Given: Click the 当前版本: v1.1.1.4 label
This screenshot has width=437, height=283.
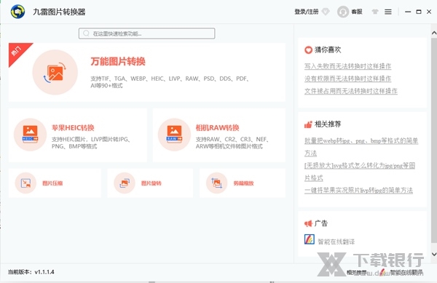Looking at the screenshot, I should coord(31,272).
